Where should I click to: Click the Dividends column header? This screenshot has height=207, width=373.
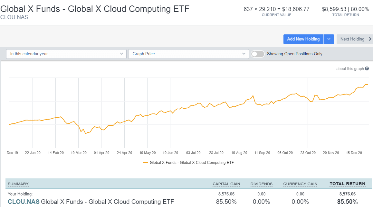coord(262,184)
